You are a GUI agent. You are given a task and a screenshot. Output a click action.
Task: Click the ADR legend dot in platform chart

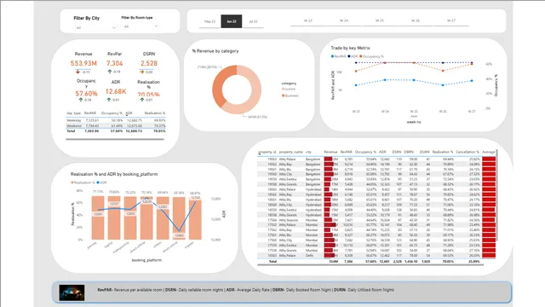point(98,182)
